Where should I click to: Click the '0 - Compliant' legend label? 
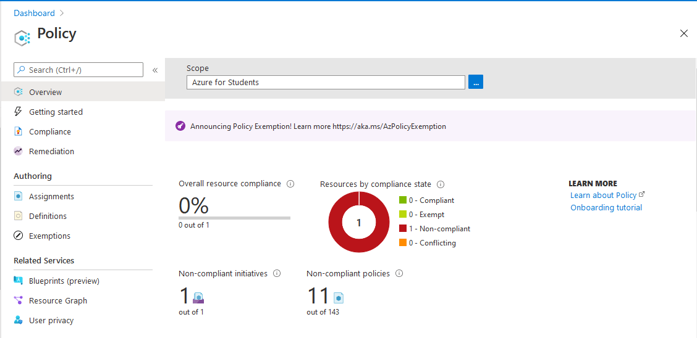coord(432,200)
